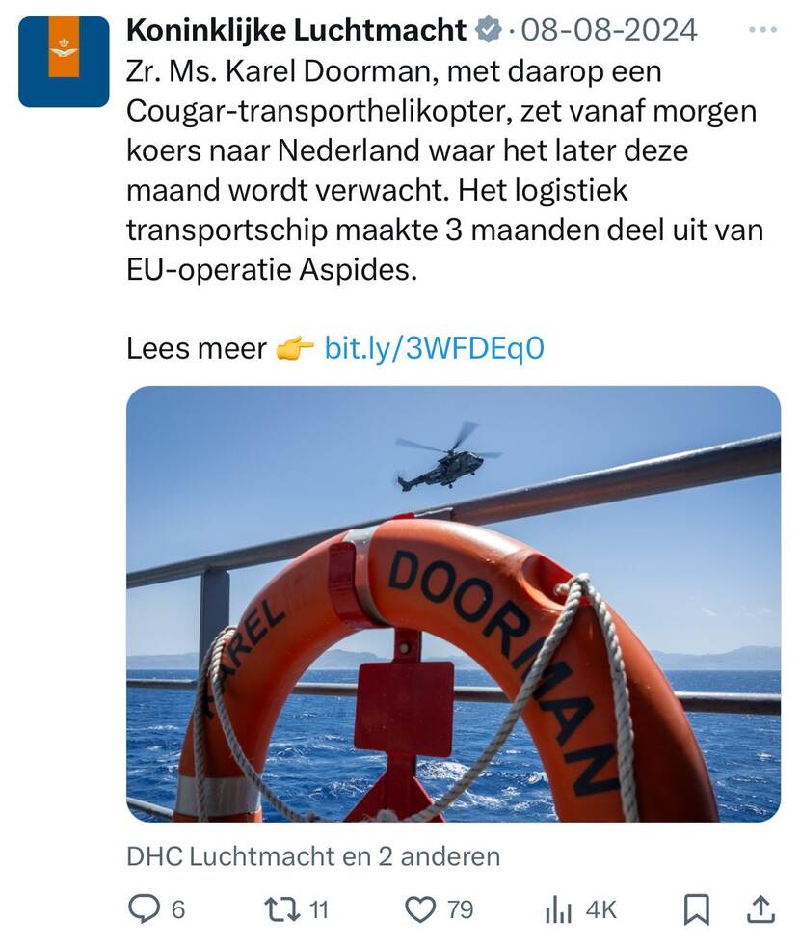View tagged accounts DHC Luchtmacht en 2 anderen
The image size is (800, 949).
coord(313,856)
